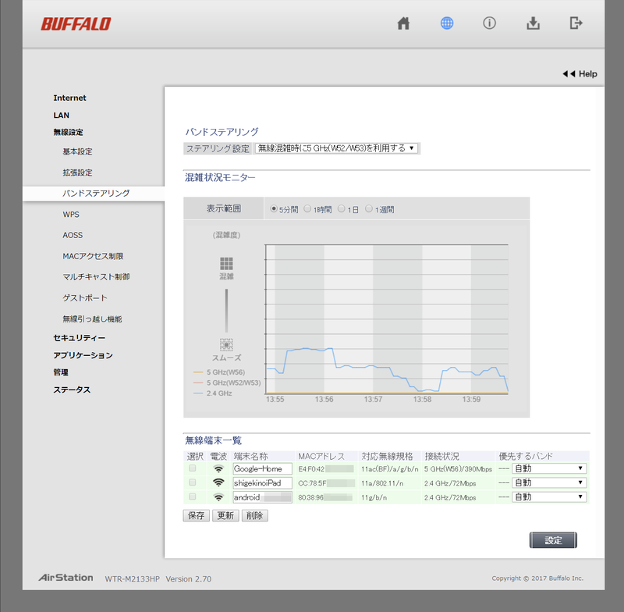The width and height of the screenshot is (624, 612).
Task: Click the download/save icon in the header
Action: 533,23
